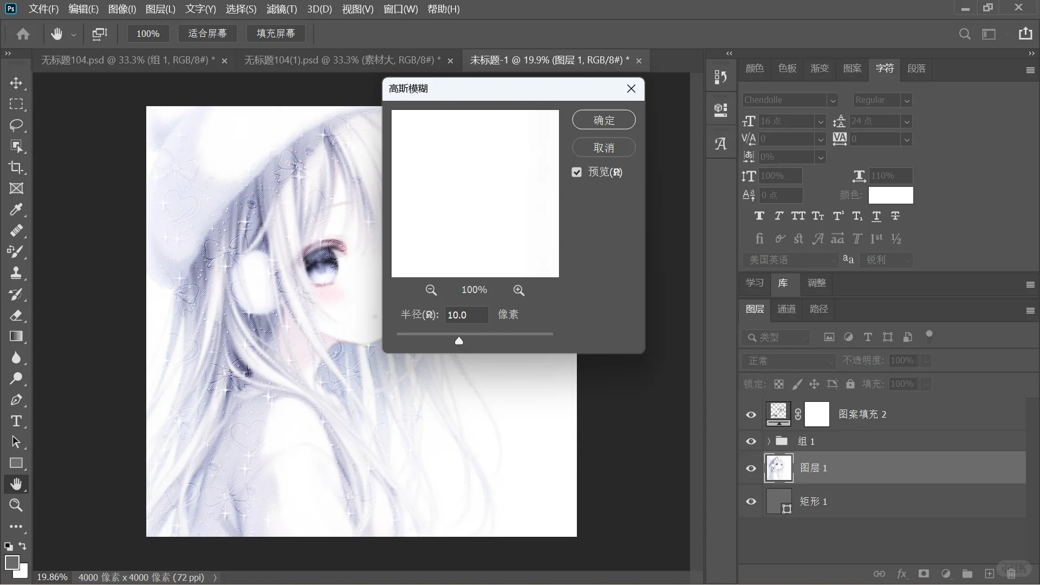Select the Lasso tool
This screenshot has width=1040, height=585.
[16, 125]
